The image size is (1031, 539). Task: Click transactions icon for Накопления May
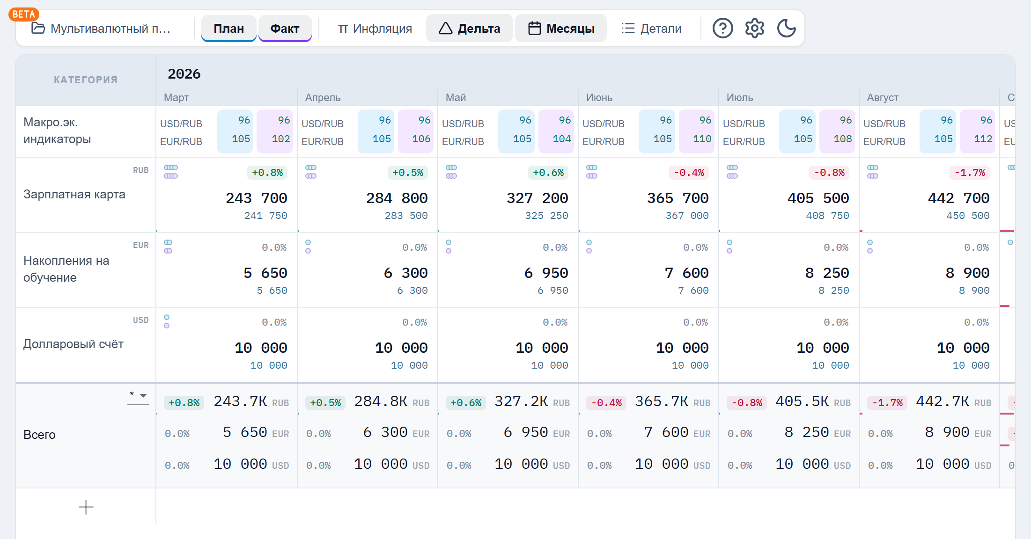449,247
